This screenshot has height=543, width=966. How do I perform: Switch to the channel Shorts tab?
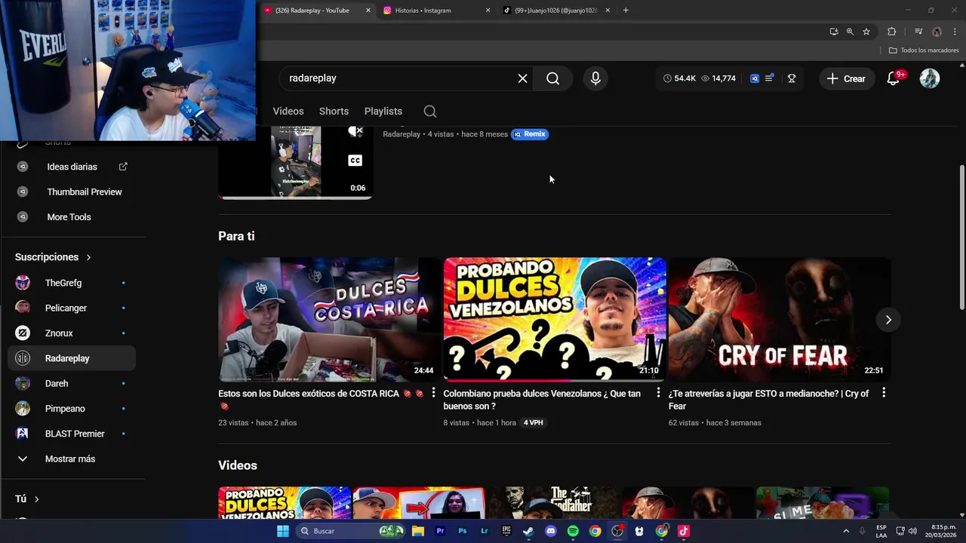[334, 111]
